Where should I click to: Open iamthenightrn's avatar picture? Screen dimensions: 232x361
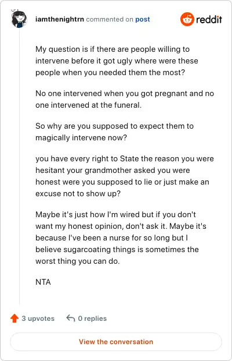point(19,19)
